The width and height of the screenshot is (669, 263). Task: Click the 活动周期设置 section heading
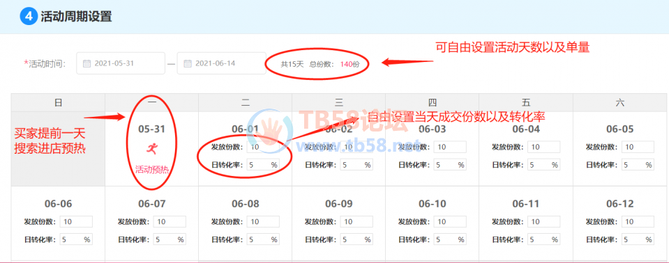click(x=76, y=17)
